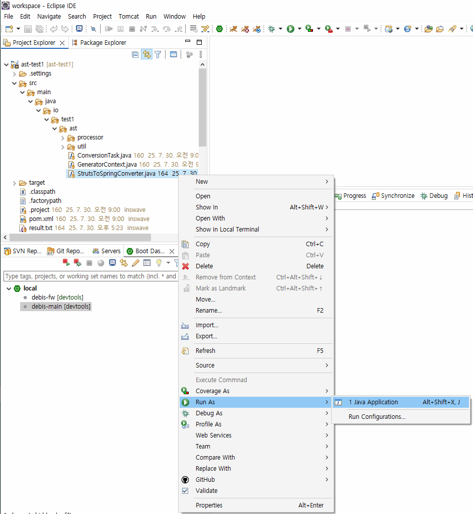Switch to the Git Repo... tab
The height and width of the screenshot is (514, 473).
(x=66, y=251)
